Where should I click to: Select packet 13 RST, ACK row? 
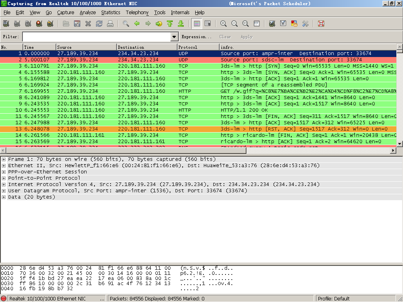pyautogui.click(x=198, y=129)
